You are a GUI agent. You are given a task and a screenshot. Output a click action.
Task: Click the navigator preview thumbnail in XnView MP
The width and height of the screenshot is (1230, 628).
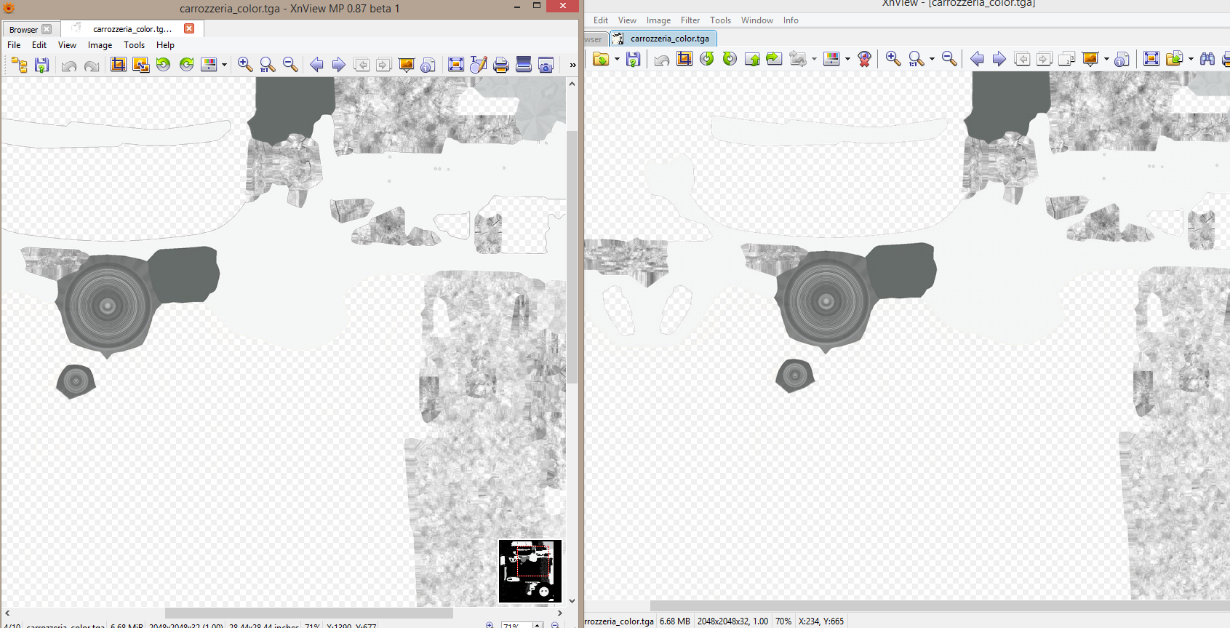point(530,571)
